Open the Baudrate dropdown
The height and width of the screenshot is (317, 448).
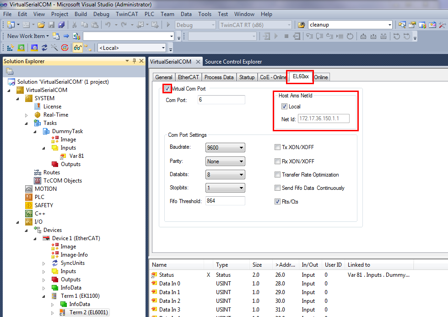(x=225, y=148)
